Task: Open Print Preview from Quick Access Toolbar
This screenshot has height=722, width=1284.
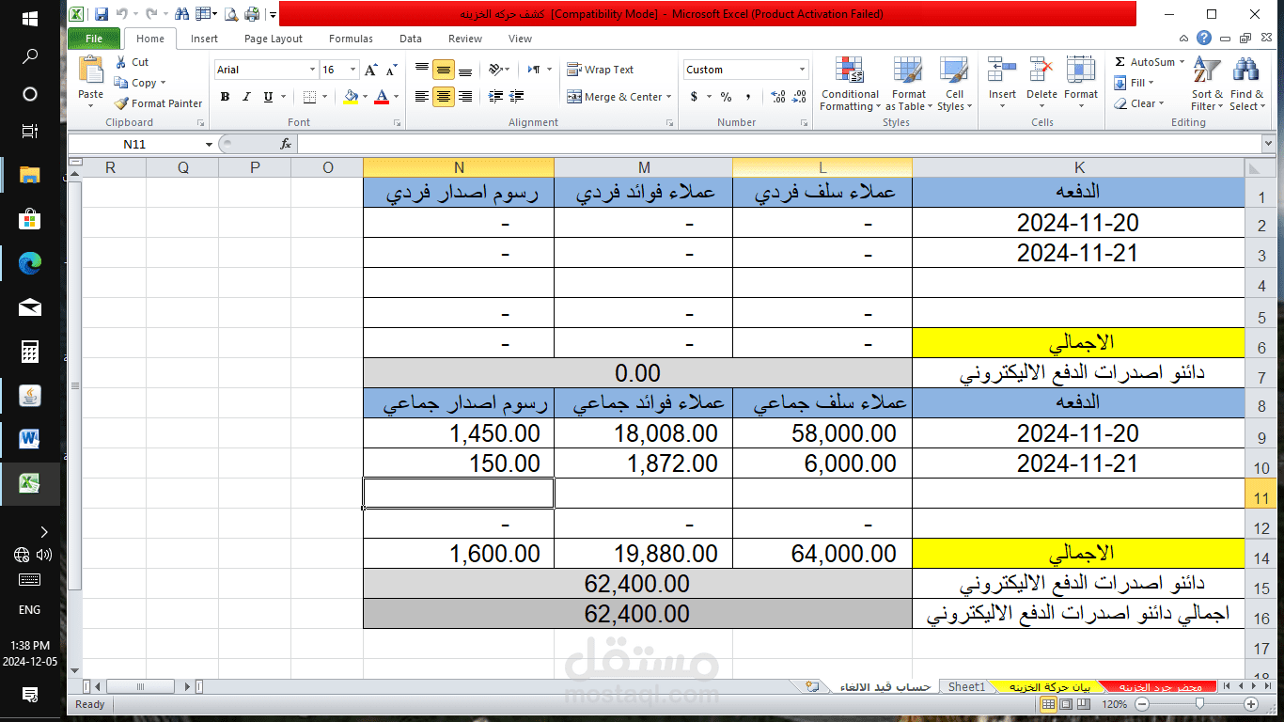Action: click(x=230, y=14)
